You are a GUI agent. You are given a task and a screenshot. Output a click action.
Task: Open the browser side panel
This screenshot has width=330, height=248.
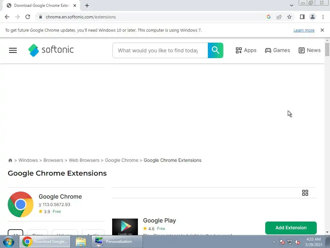(x=302, y=17)
